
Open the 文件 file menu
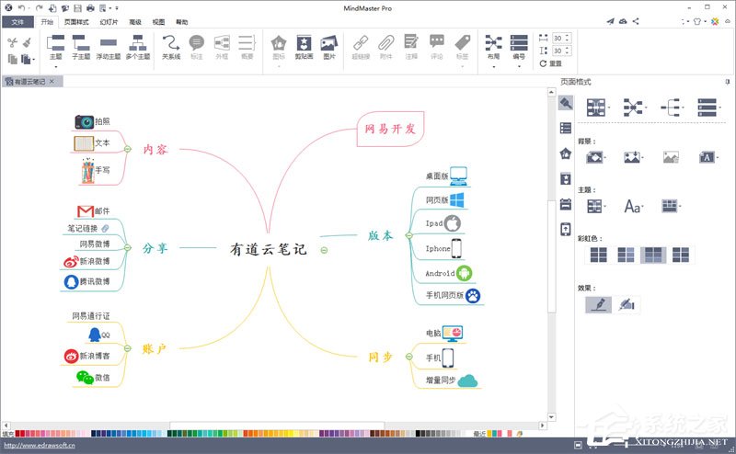pos(17,20)
